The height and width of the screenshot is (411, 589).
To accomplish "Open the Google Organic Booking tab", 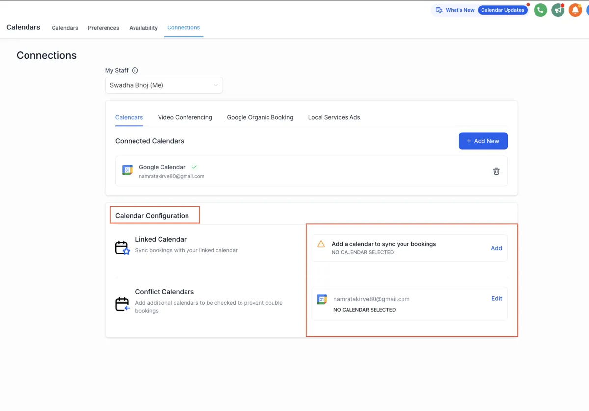I will [260, 117].
